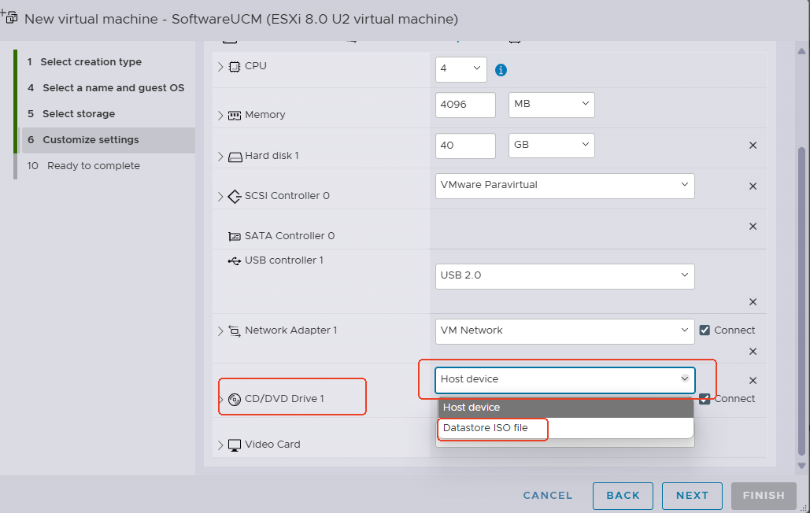Screen dimensions: 810x513
Task: Click the FINISH button
Action: click(764, 496)
